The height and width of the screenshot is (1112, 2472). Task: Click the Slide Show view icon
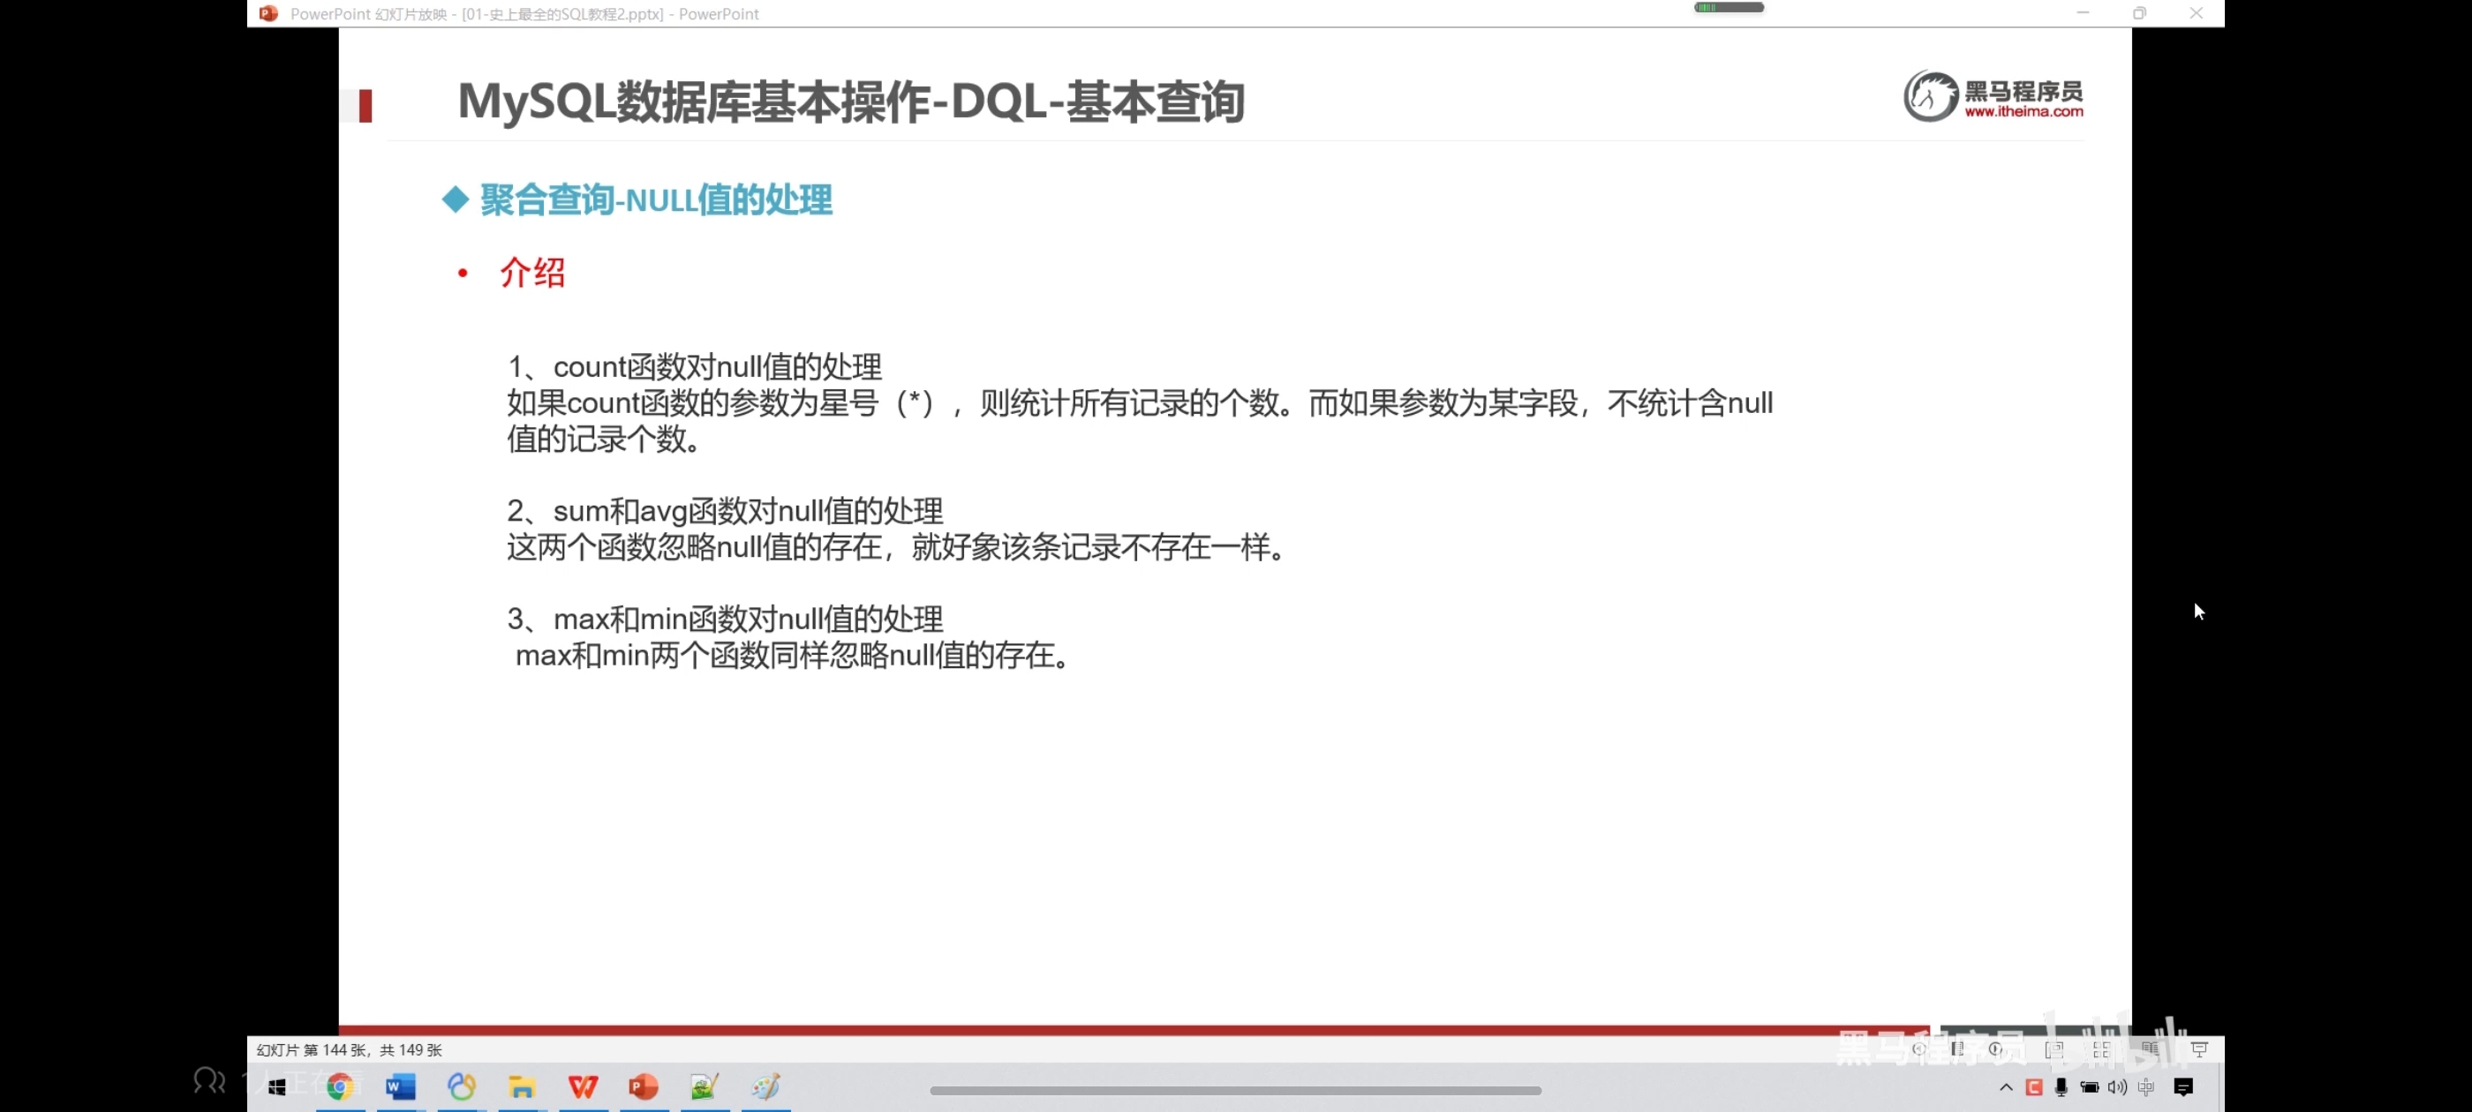point(2199,1049)
